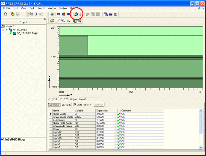The image size is (206, 156).
Task: Click the Projects panel header
Action: point(24,22)
